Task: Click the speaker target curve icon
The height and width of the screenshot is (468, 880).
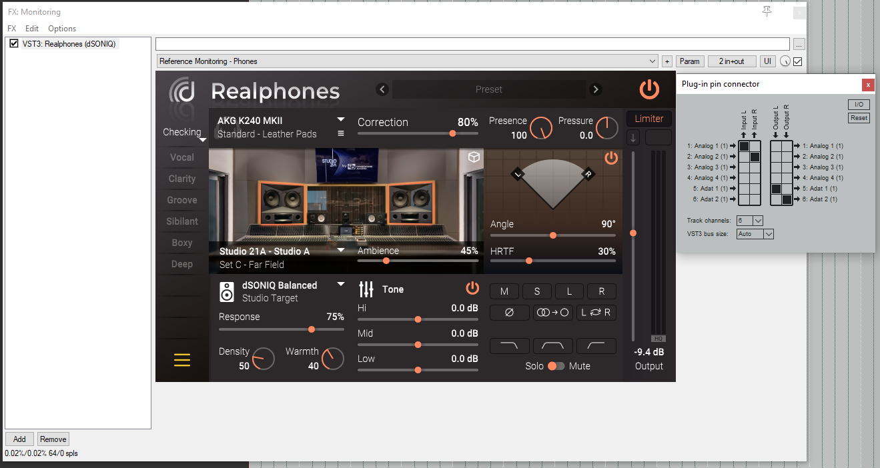Action: click(x=227, y=291)
